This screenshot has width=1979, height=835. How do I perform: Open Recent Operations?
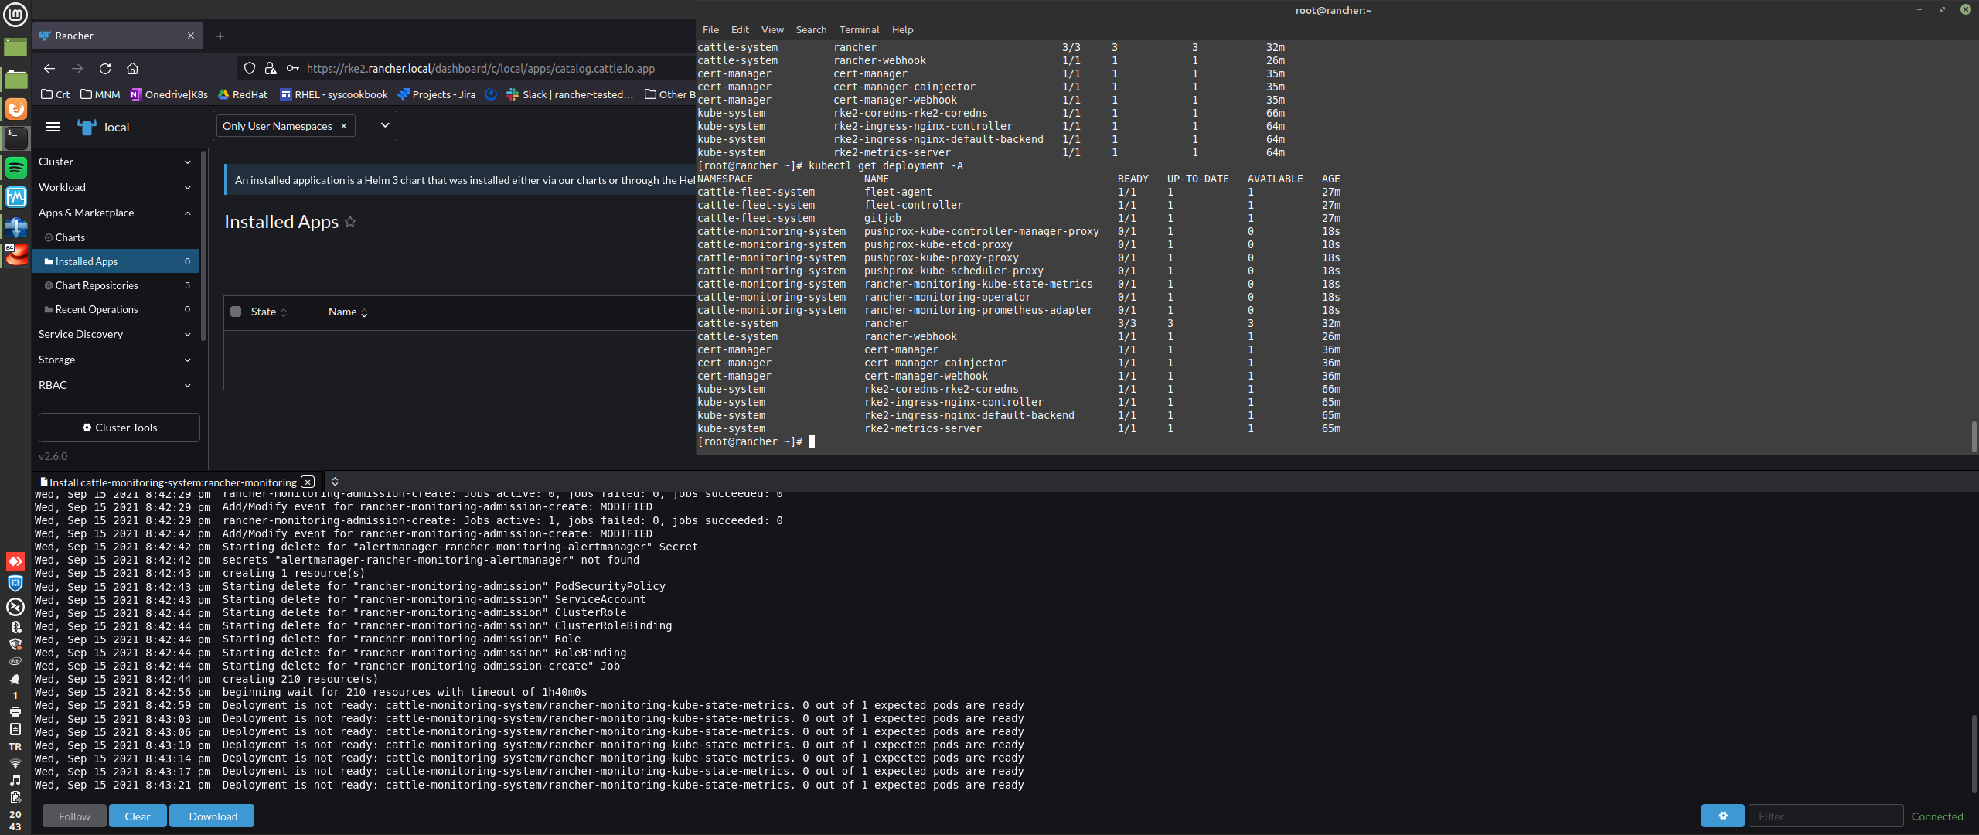pos(115,309)
